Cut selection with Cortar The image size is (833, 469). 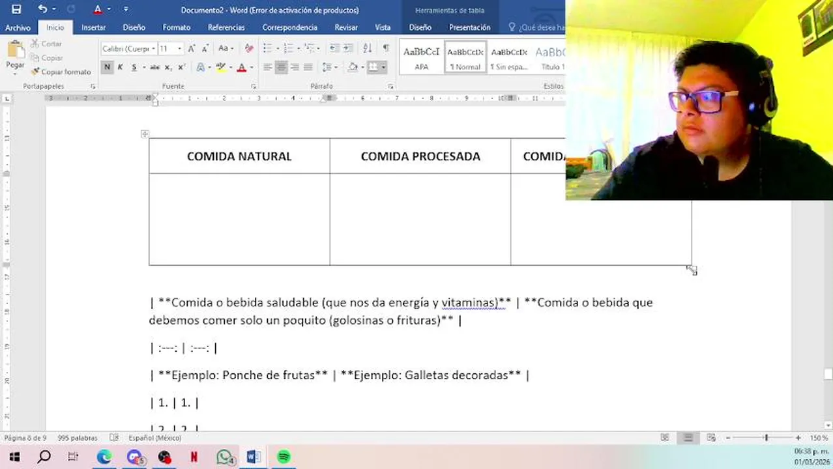(46, 44)
